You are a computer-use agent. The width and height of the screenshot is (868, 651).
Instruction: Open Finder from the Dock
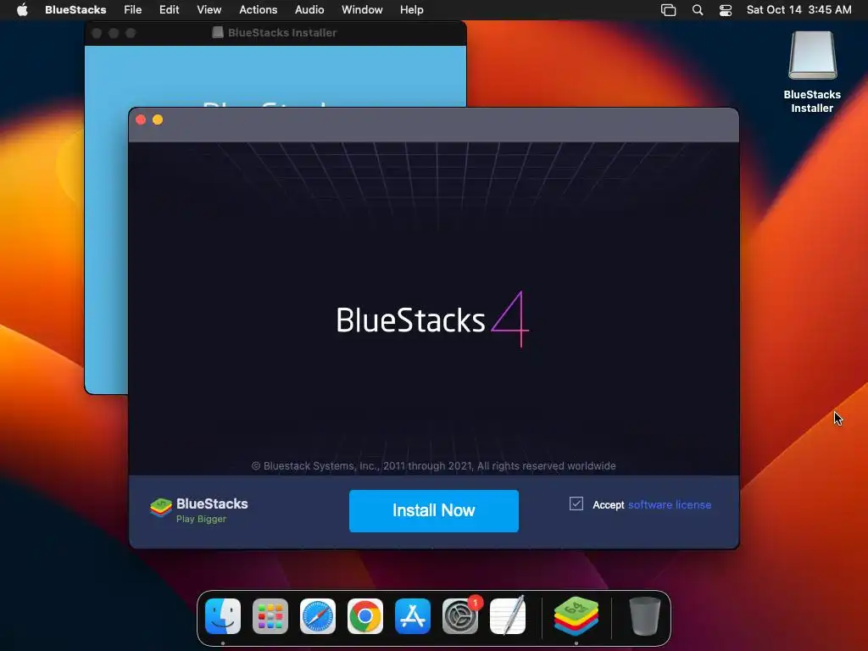pyautogui.click(x=223, y=616)
